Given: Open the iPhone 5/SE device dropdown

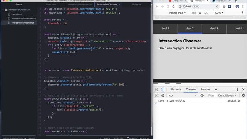Looking at the screenshot, I should click(177, 13).
